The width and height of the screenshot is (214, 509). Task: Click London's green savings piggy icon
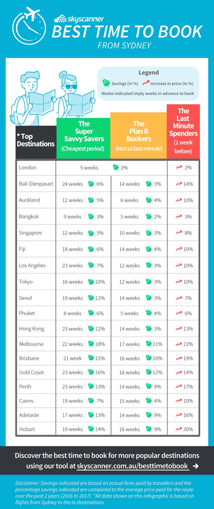pyautogui.click(x=116, y=167)
